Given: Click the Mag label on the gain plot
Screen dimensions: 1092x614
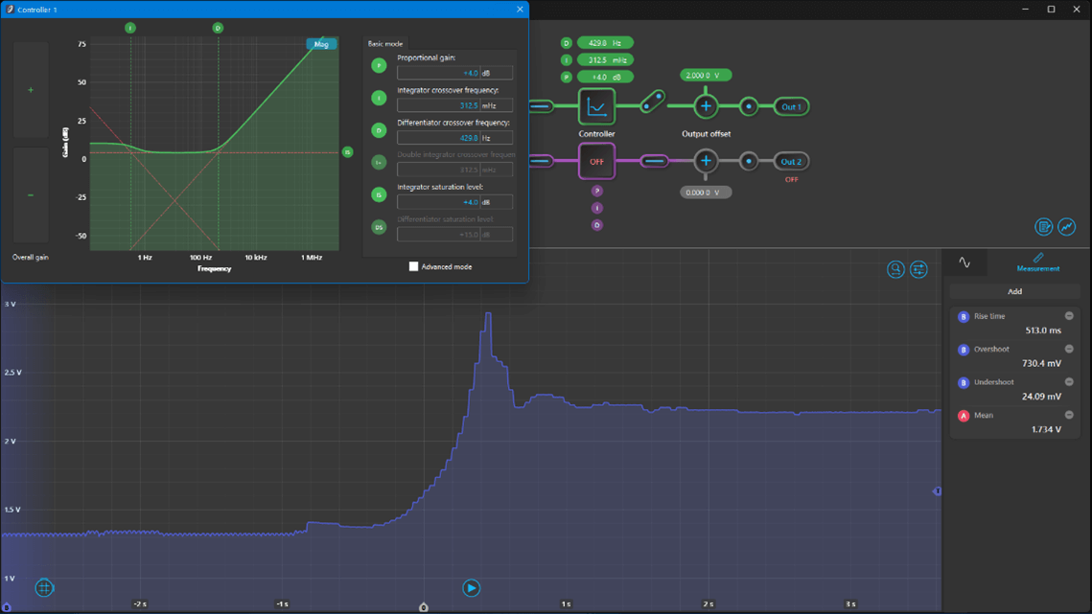Looking at the screenshot, I should [321, 44].
